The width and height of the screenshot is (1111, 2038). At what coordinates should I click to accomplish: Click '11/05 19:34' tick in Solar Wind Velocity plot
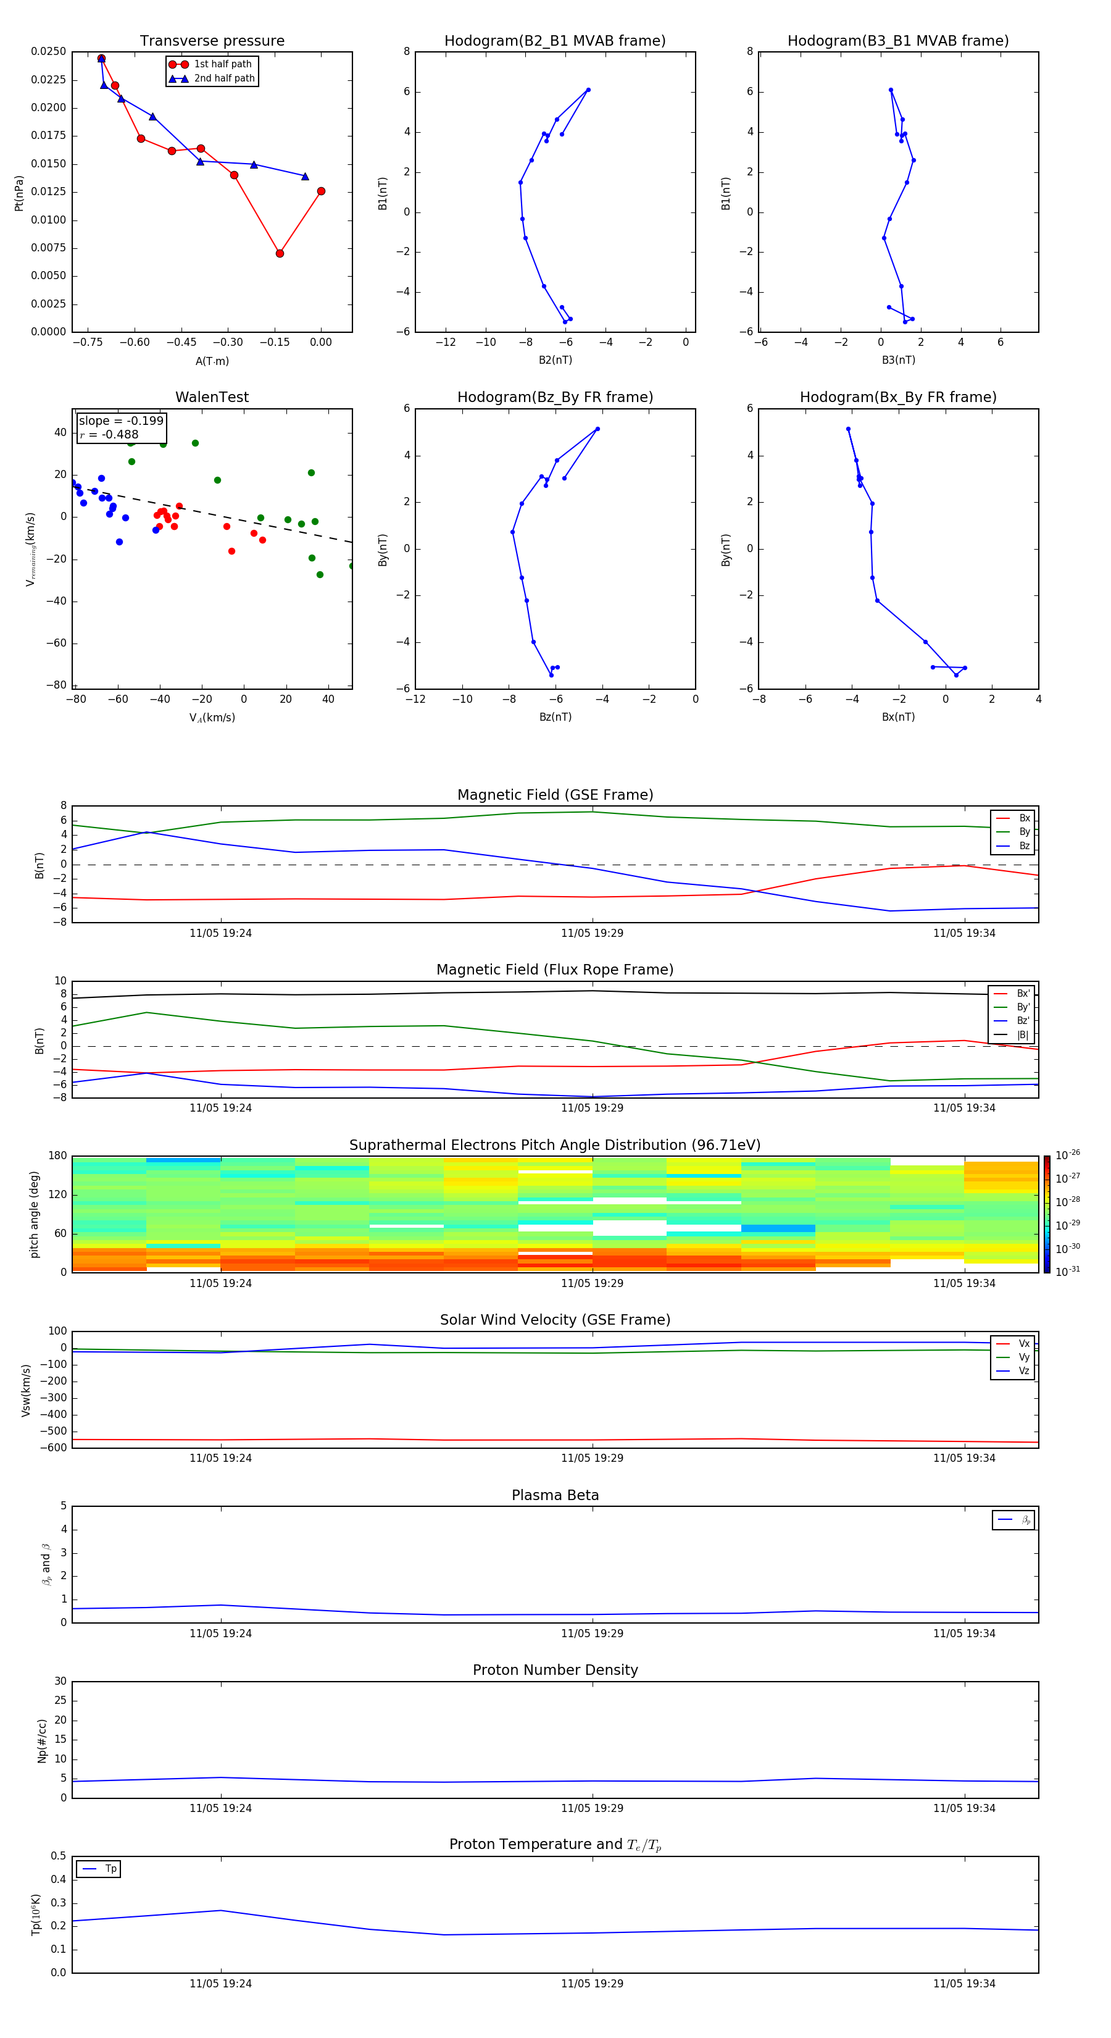964,1458
